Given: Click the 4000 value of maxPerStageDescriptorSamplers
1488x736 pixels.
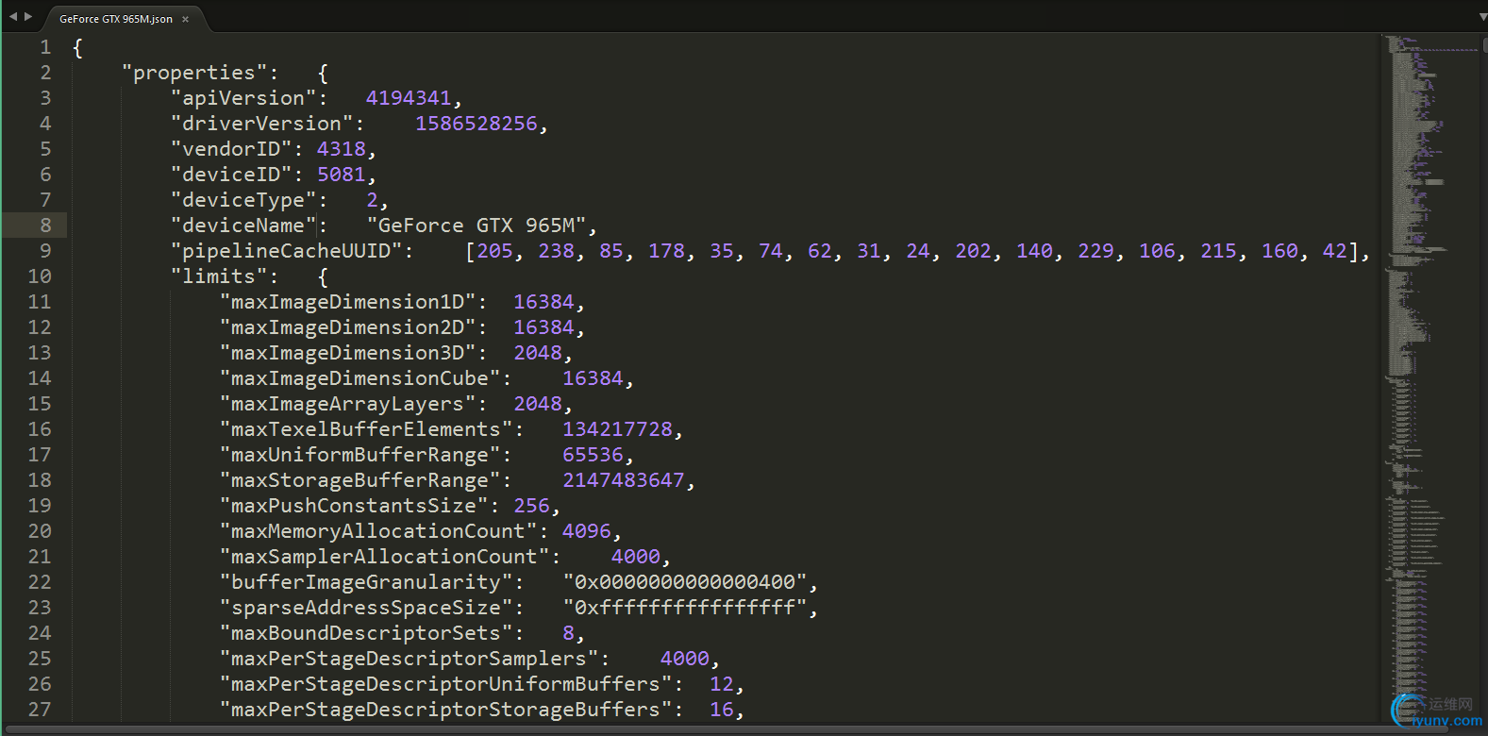Looking at the screenshot, I should pos(685,659).
